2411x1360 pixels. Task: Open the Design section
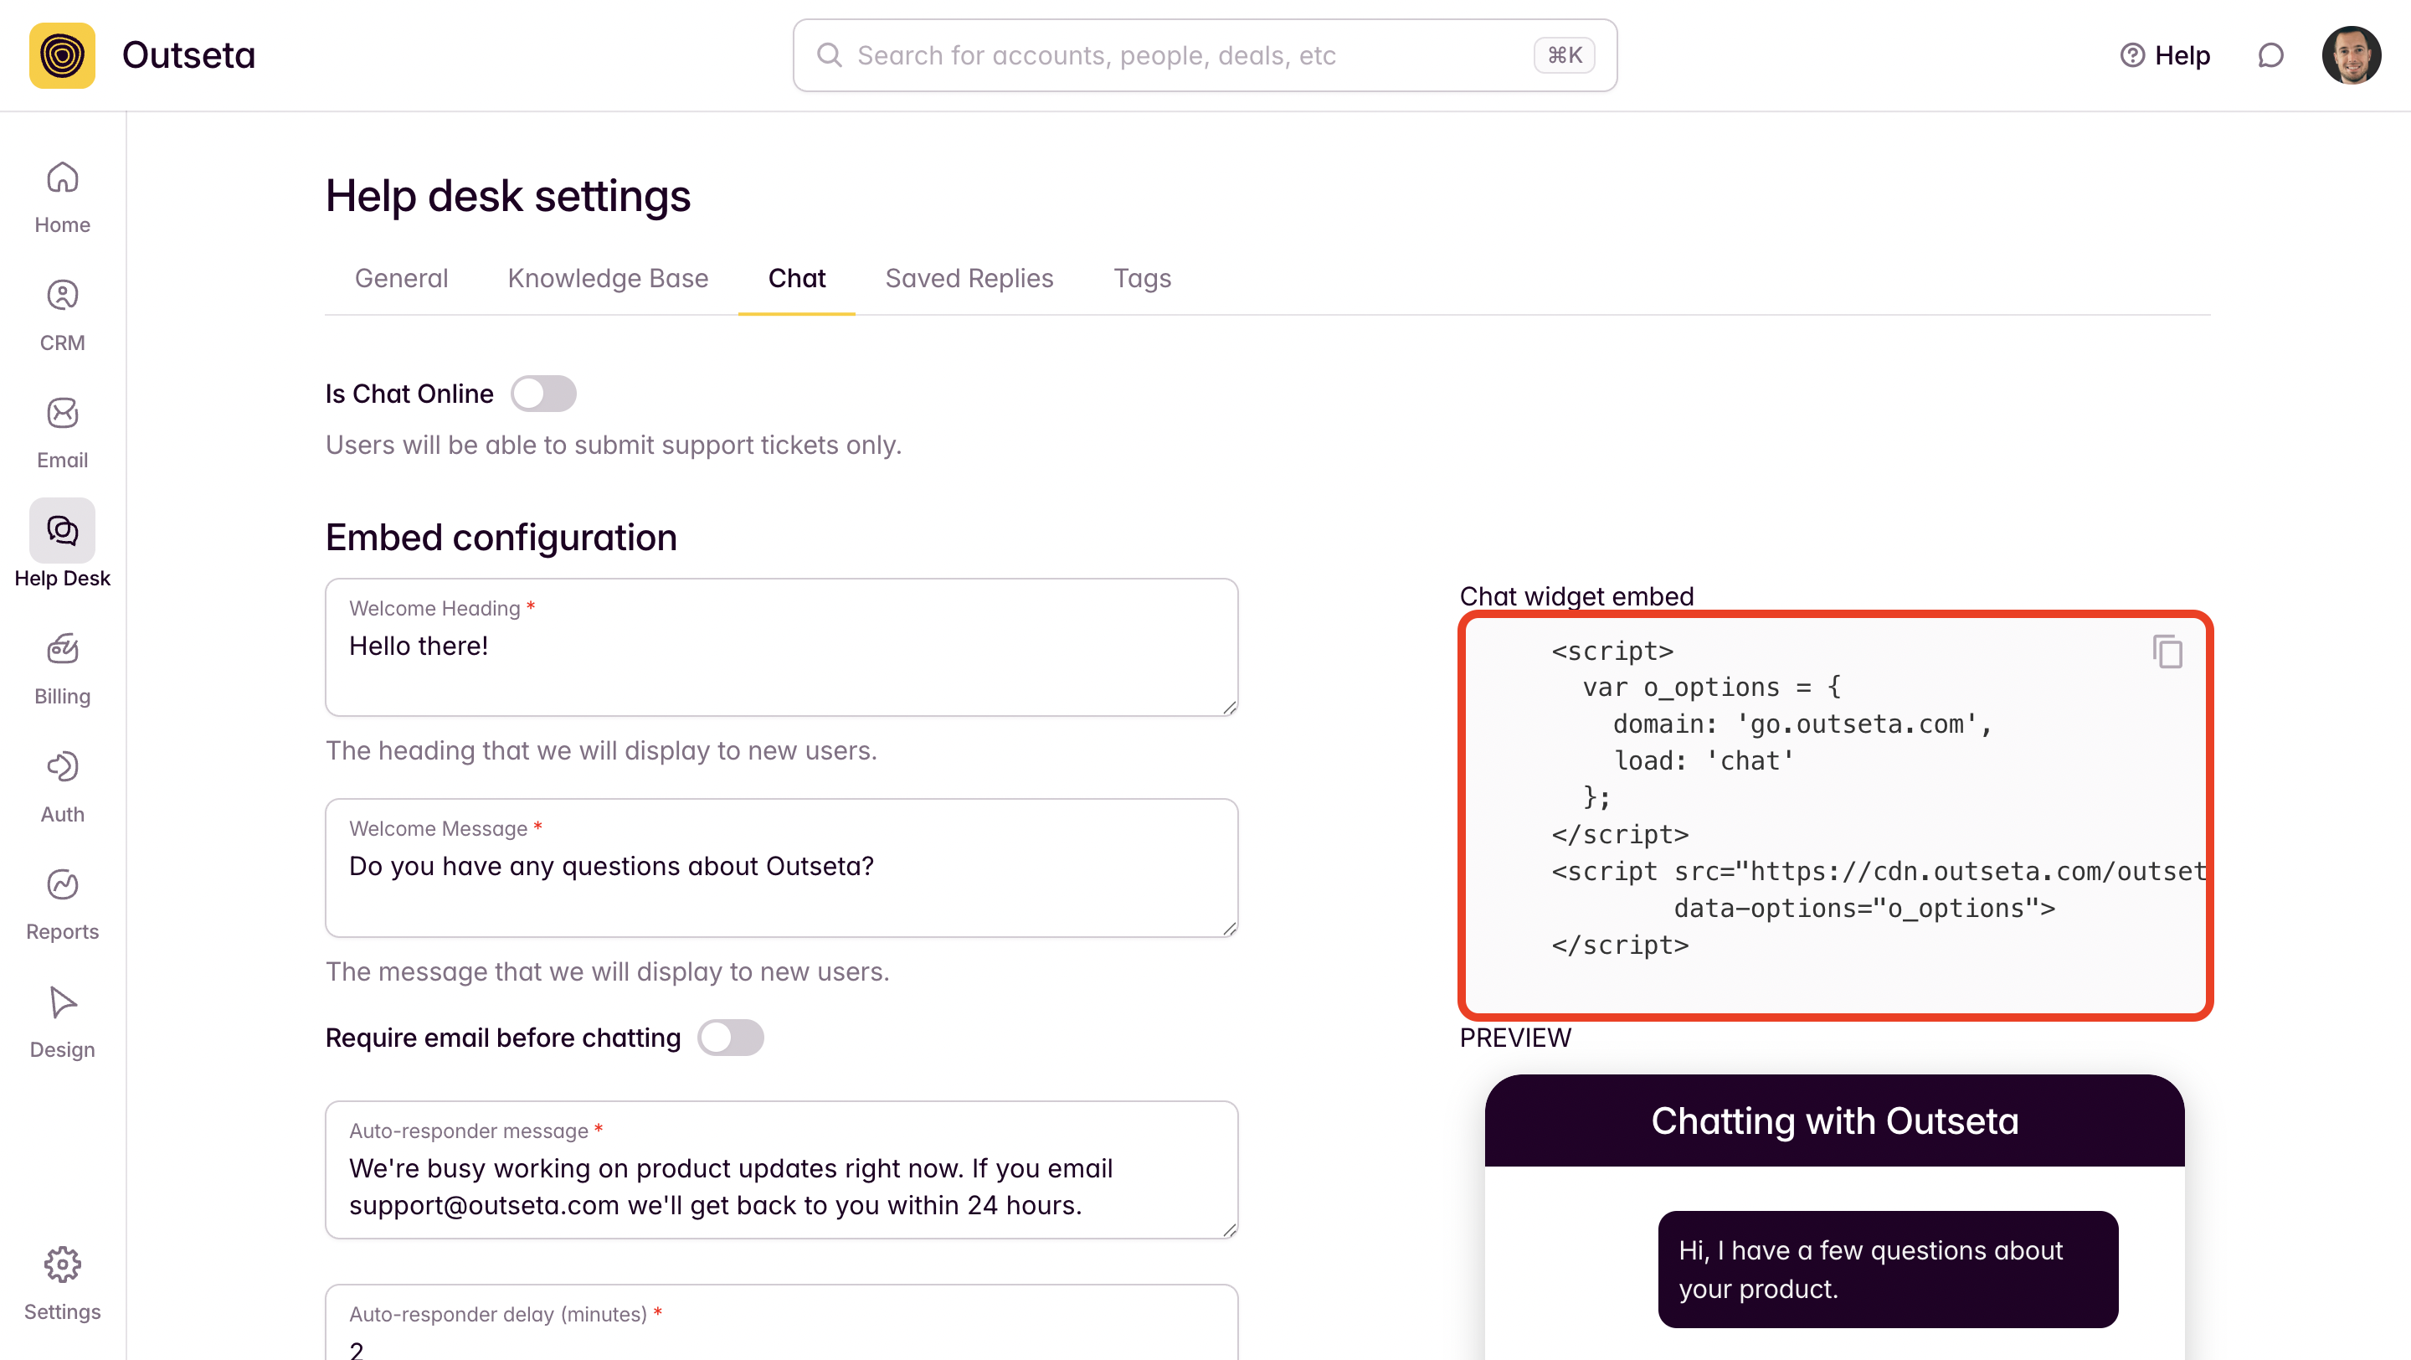pos(62,1023)
